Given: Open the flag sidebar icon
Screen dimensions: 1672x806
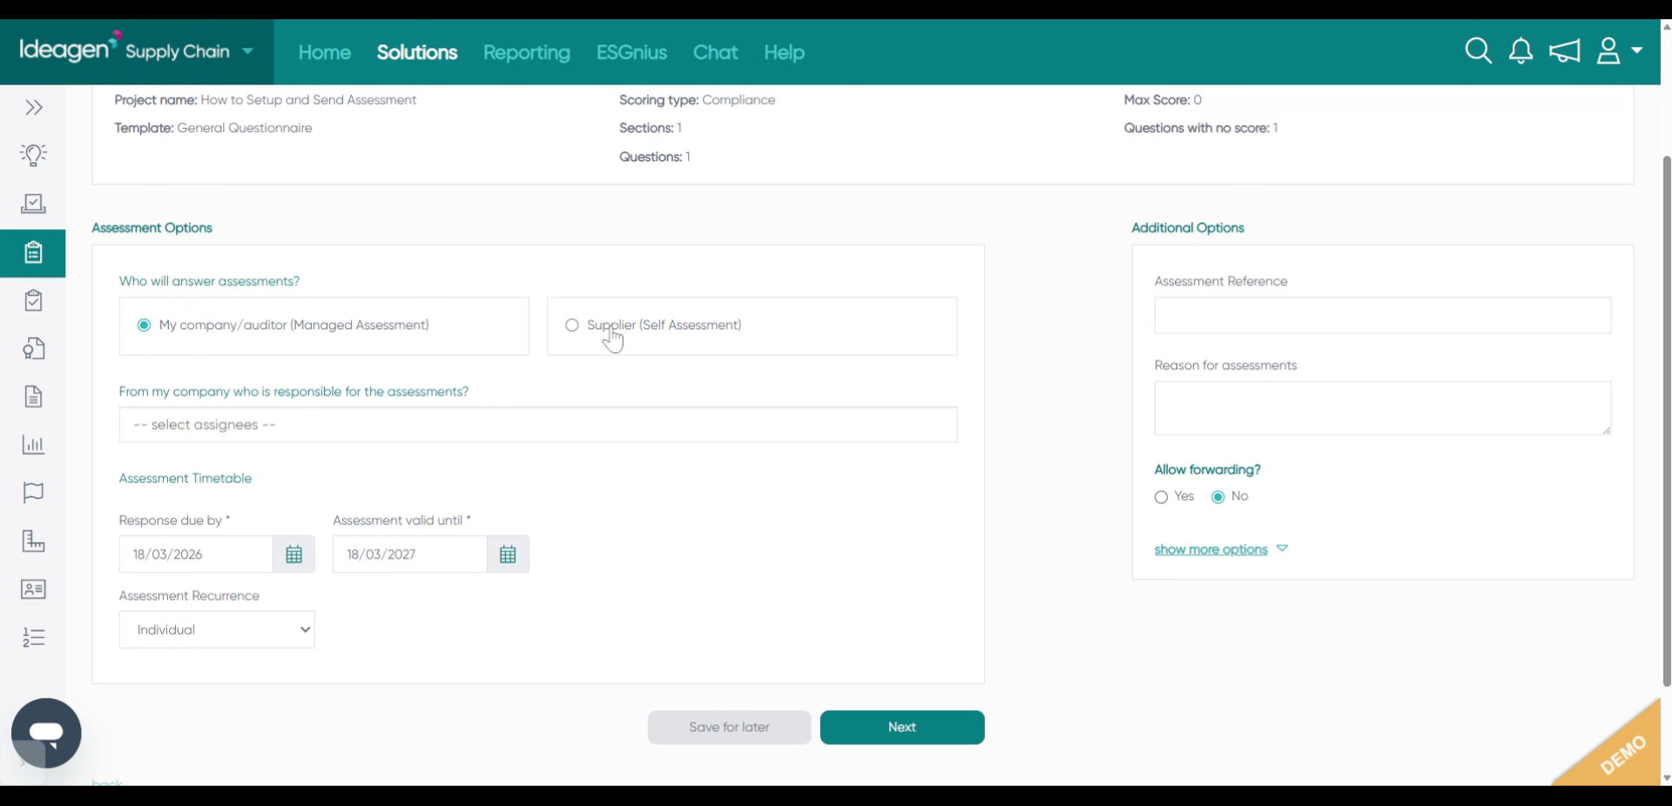Looking at the screenshot, I should [34, 493].
